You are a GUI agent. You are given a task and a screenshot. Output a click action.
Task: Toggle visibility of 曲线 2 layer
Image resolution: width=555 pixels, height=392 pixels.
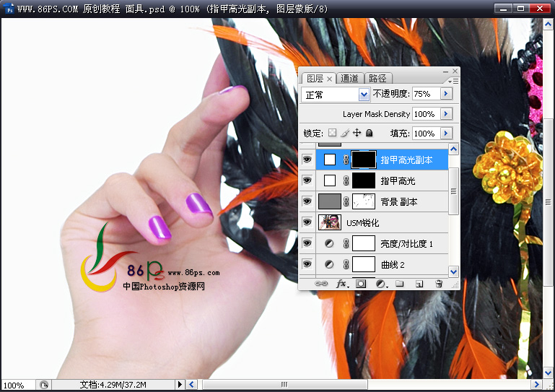pos(307,263)
